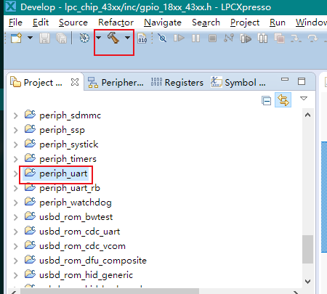Click the usbd_rom_bwtest folder icon
This screenshot has width=327, height=294.
point(30,216)
